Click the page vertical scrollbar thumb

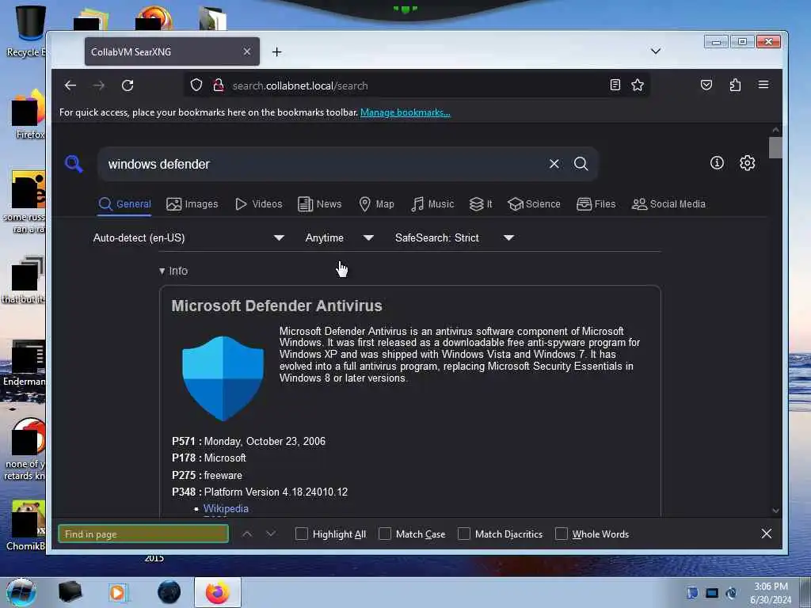click(x=775, y=148)
